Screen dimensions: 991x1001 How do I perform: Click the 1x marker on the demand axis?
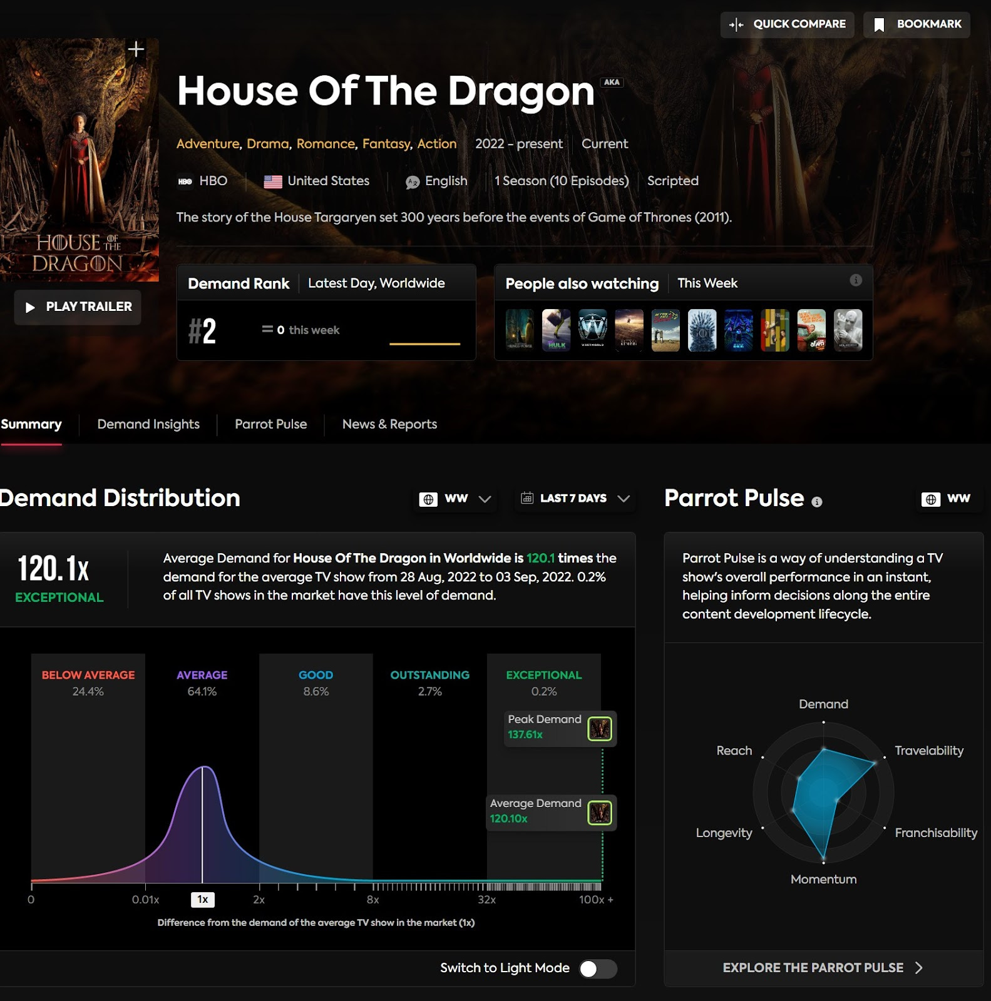pos(202,900)
